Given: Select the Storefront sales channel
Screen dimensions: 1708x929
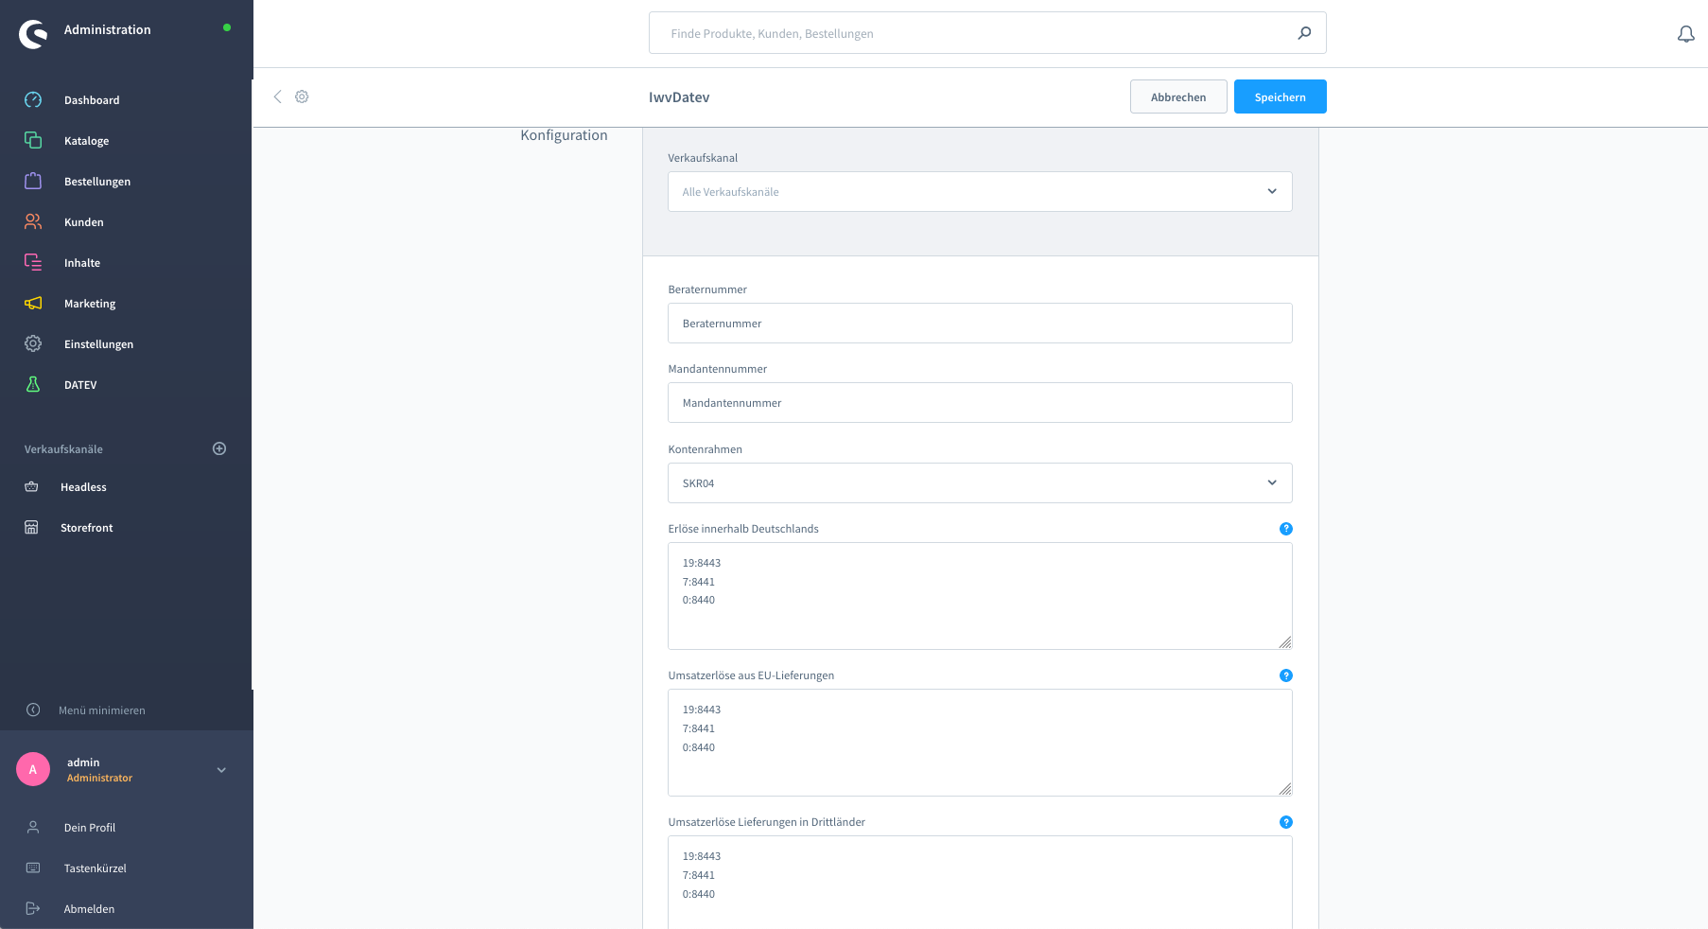Looking at the screenshot, I should [86, 528].
